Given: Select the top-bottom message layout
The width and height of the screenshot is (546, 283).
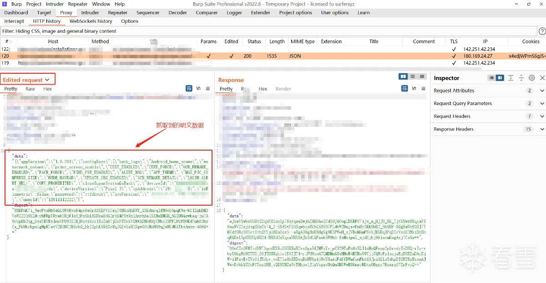Looking at the screenshot, I should (x=413, y=76).
